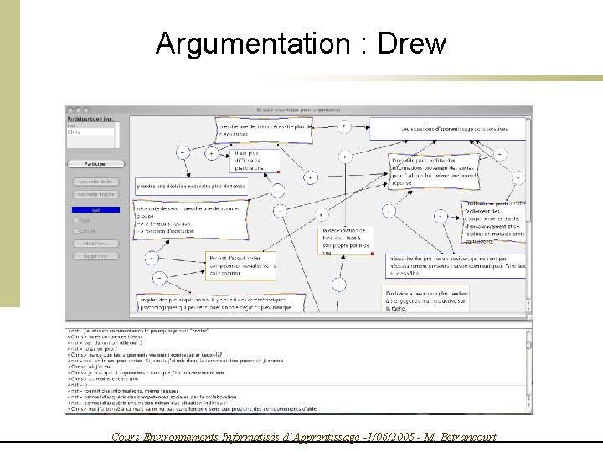Select the 'en plus des pré-requis' box
Viewport: 603px width, 452px height.
(221, 303)
